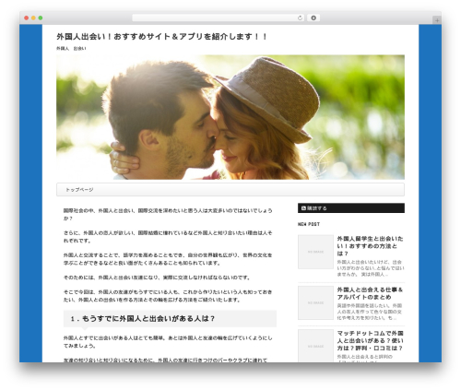This screenshot has height=390, width=461.
Task: Click the green maximize window button
Action: click(x=41, y=18)
